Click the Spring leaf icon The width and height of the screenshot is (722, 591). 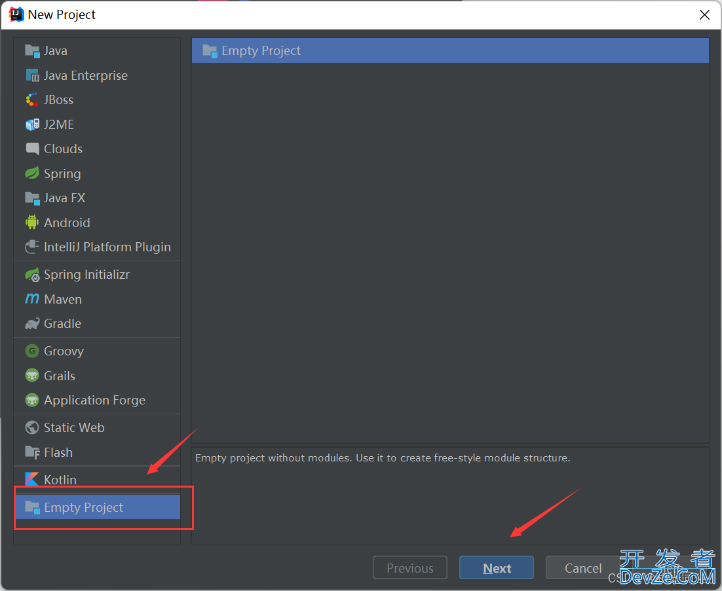click(x=32, y=173)
